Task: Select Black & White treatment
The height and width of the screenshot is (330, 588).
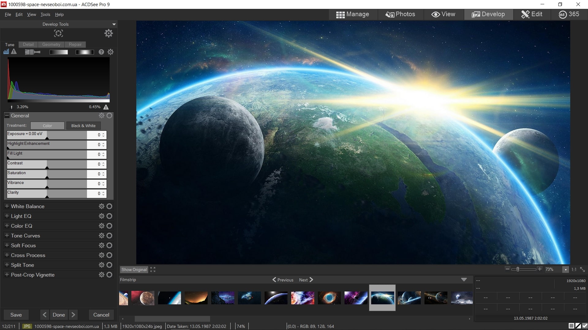Action: (x=83, y=126)
